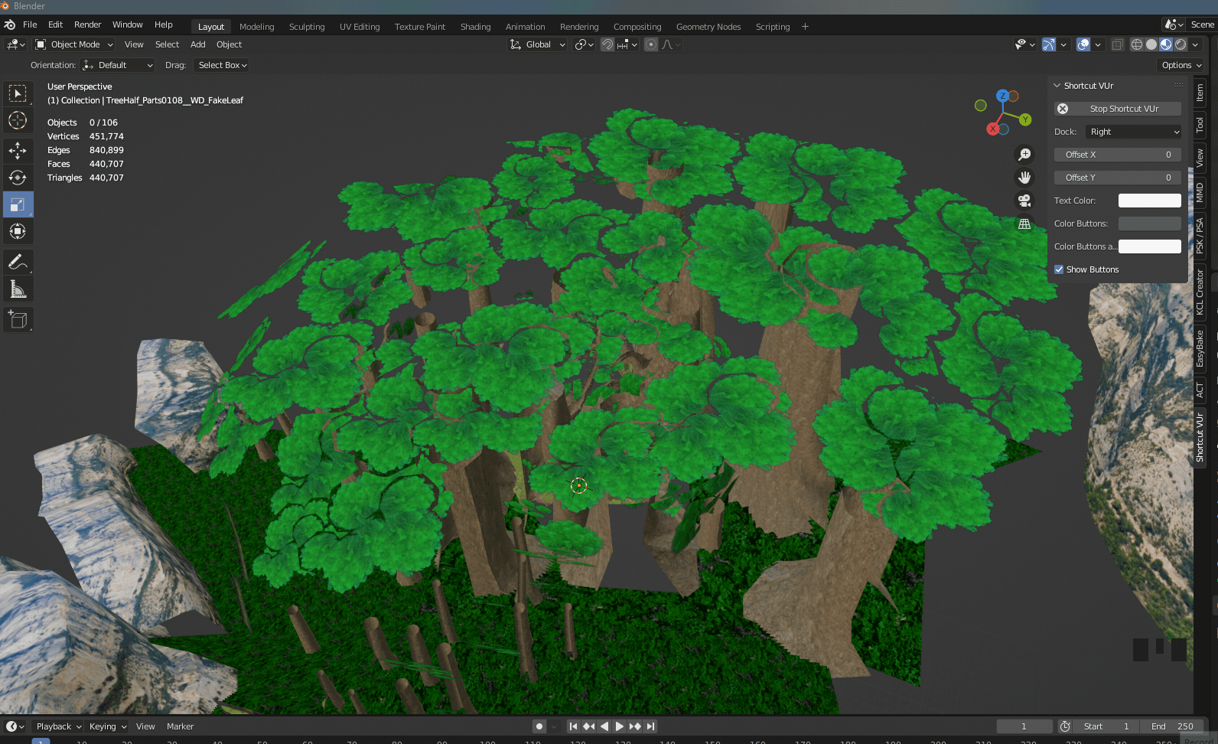Screen dimensions: 1218x744
Task: Open the Dock dropdown set to Right
Action: tap(1133, 132)
